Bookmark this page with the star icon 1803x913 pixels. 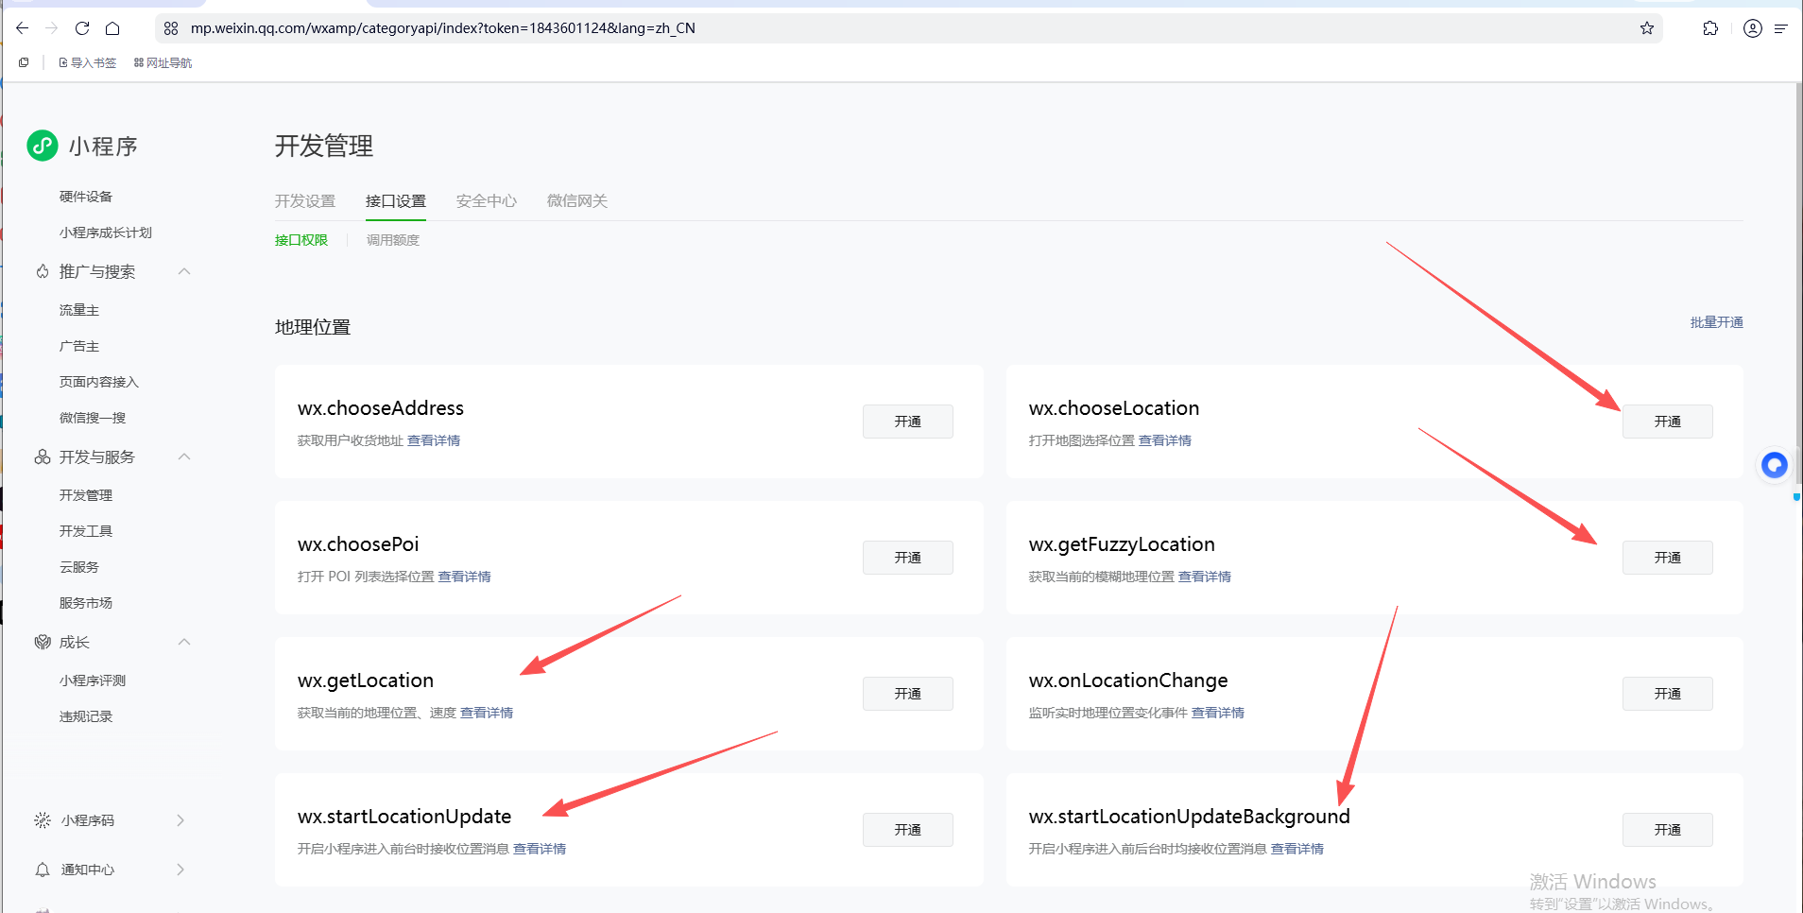click(1647, 28)
